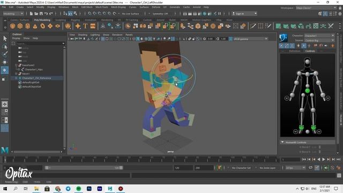Click Go to Start of playback range

[x=304, y=160]
